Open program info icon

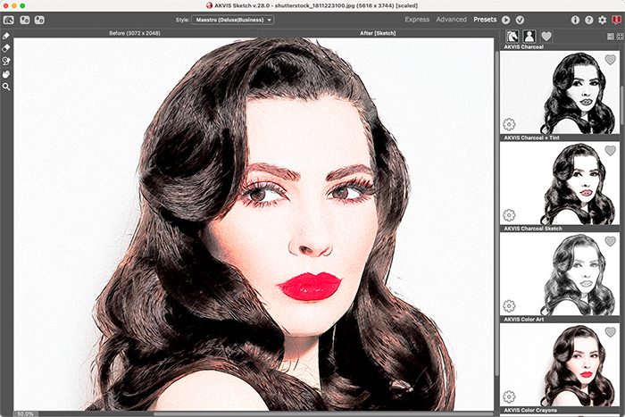coord(575,20)
